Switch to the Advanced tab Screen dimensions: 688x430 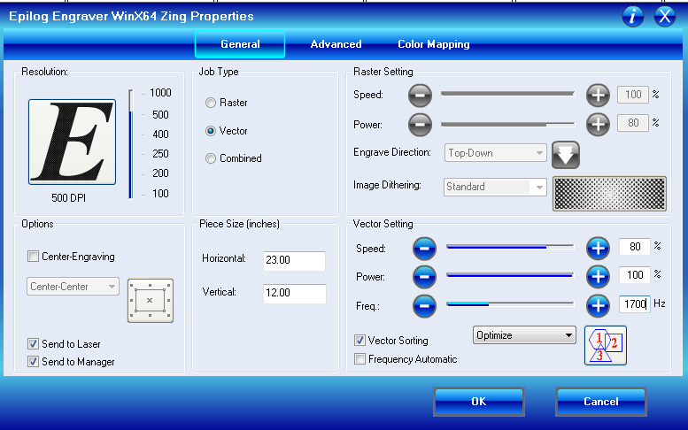(336, 44)
